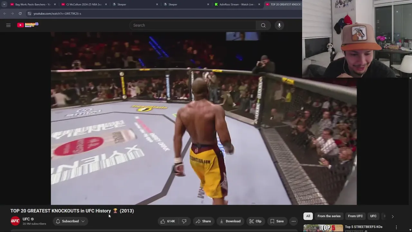Open more actions three-dot menu
The image size is (412, 232).
[x=294, y=221]
